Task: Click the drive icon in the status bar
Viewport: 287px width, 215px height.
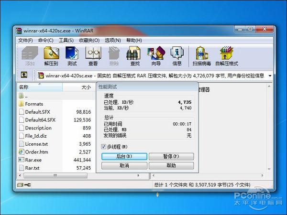Action: click(20, 185)
